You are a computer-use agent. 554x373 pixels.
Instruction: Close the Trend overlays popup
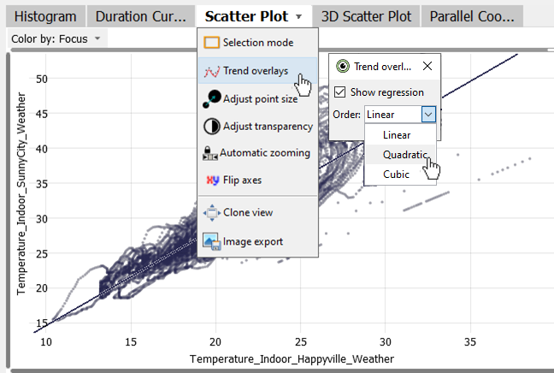(x=427, y=66)
